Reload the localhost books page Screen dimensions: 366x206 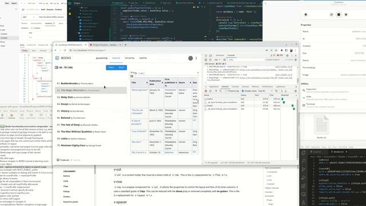click(x=65, y=50)
